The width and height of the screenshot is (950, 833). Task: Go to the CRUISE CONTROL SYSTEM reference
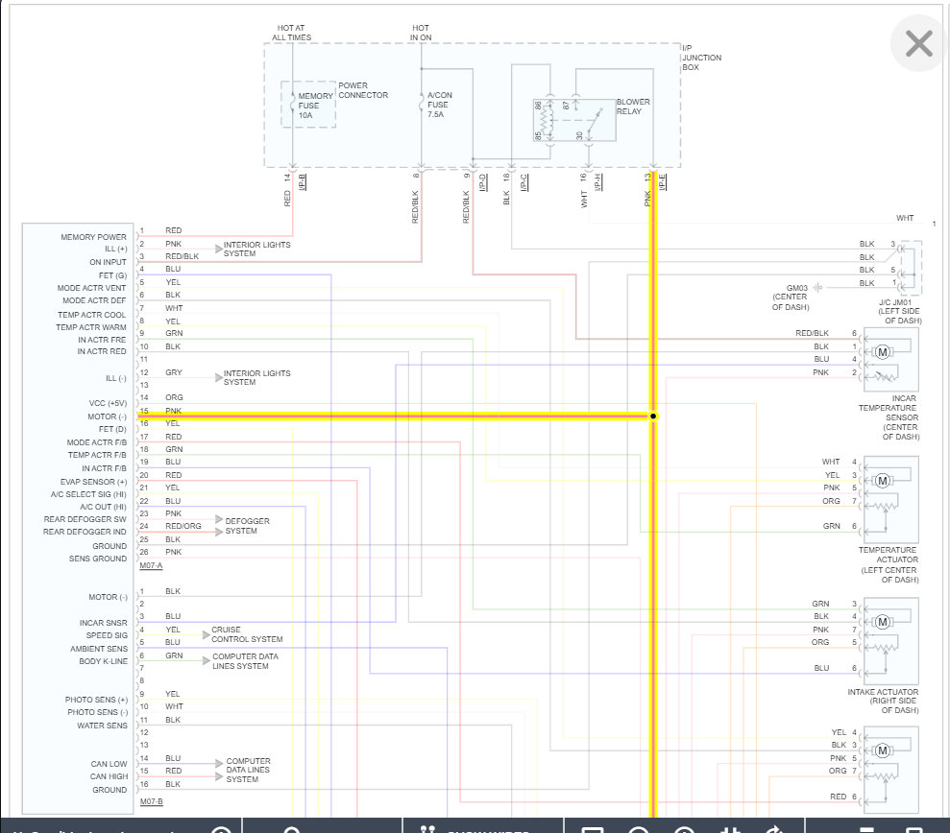(247, 634)
